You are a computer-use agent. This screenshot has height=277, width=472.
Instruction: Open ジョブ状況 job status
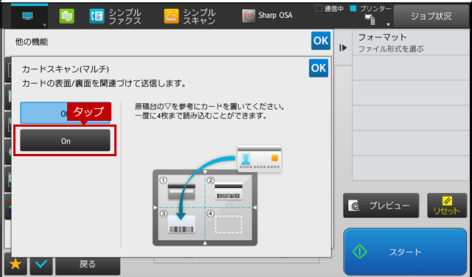431,16
